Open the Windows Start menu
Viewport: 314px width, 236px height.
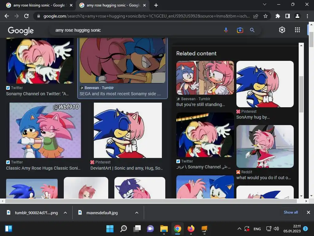click(x=110, y=229)
